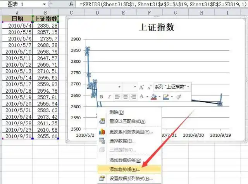Click header cell 日期
The image size is (248, 184).
(17, 19)
